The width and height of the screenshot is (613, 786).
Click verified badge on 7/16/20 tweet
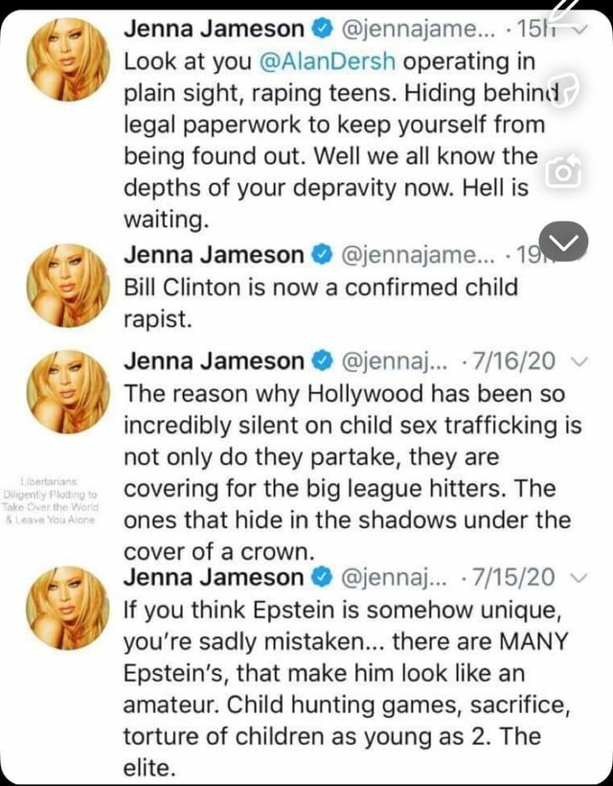pyautogui.click(x=322, y=361)
